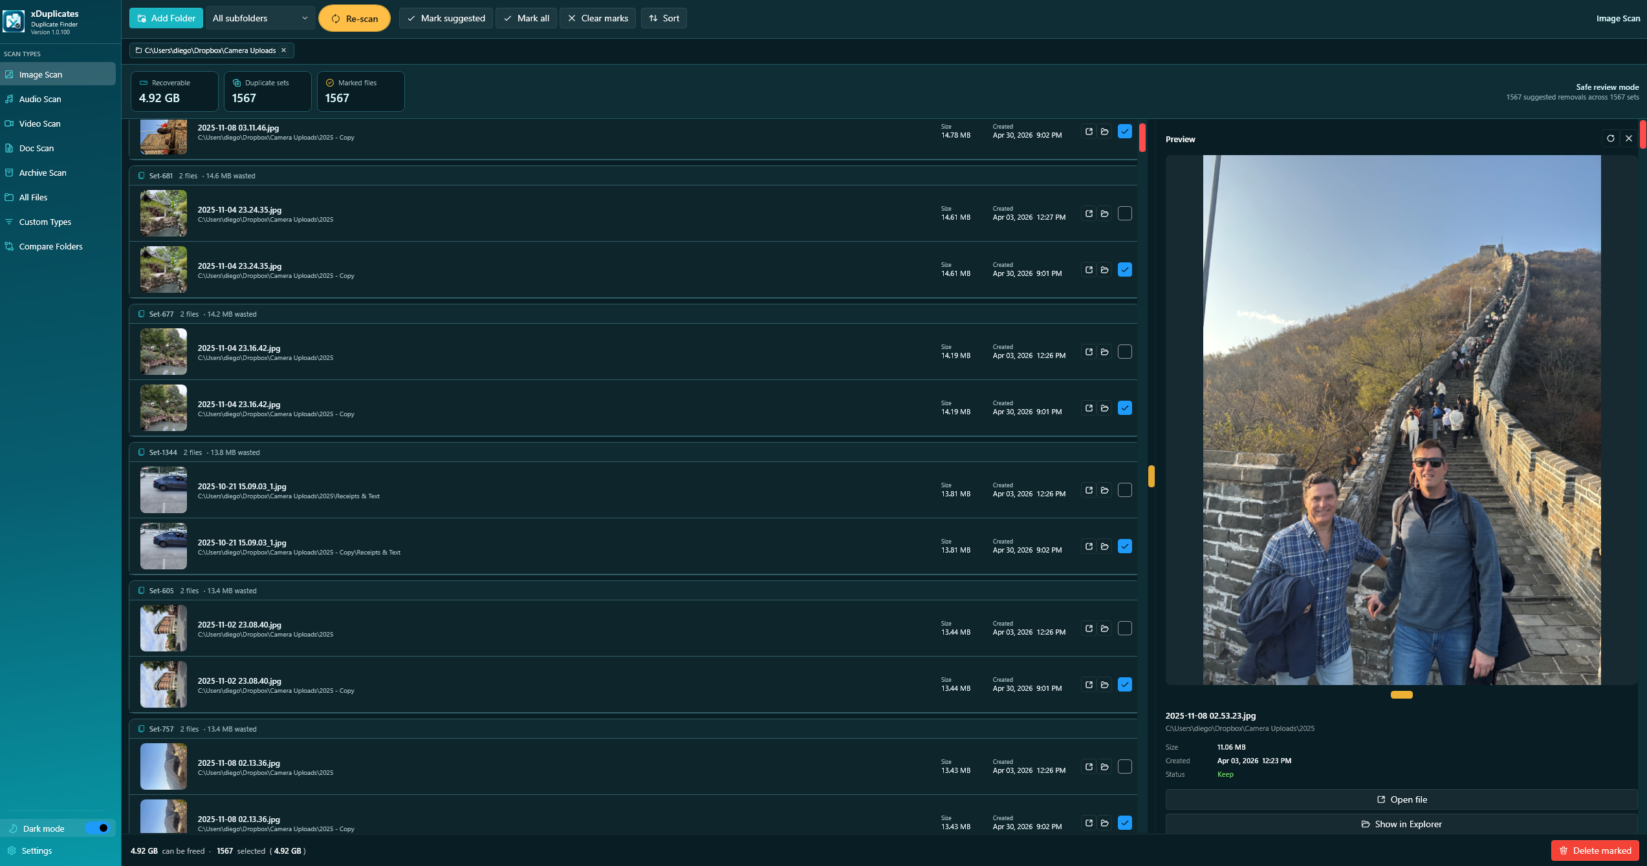Viewport: 1647px width, 866px height.
Task: Click the yellow scrollbar thumb of the results list
Action: pos(1151,476)
